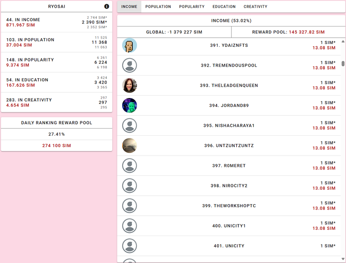The width and height of the screenshot is (346, 263).
Task: Click the NISHACHARAYA1 default avatar
Action: 130,125
